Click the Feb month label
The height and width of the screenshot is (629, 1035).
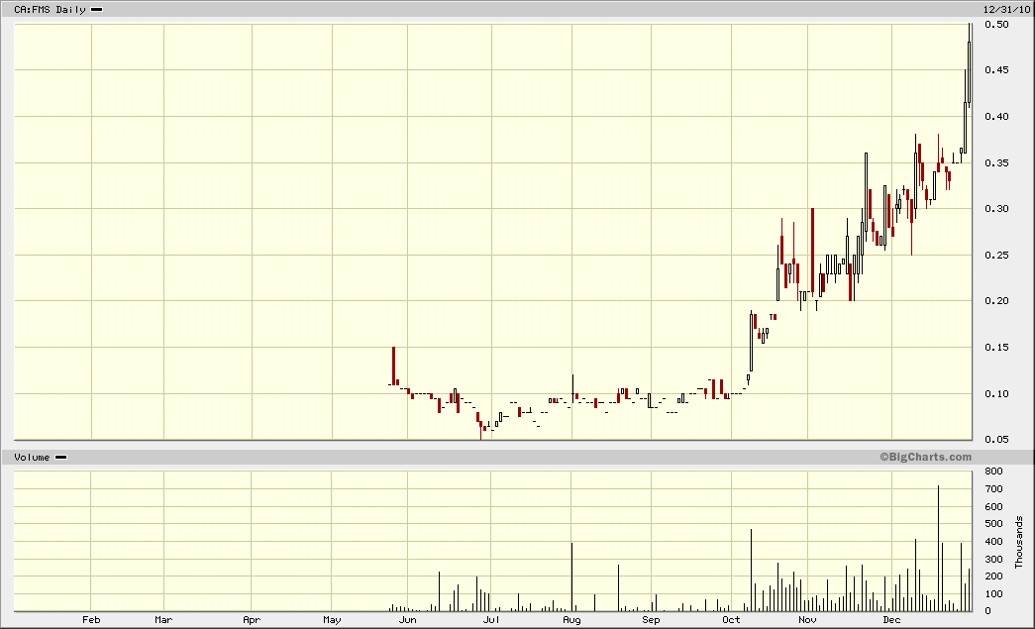point(91,620)
